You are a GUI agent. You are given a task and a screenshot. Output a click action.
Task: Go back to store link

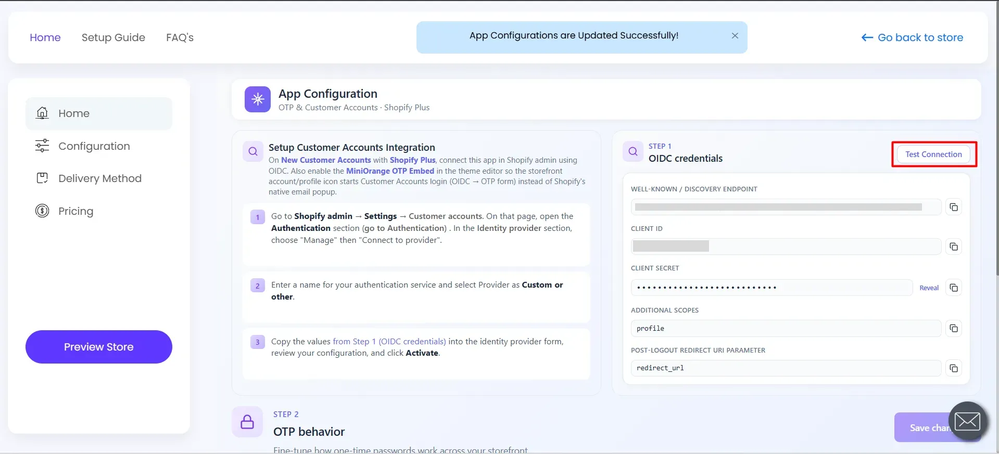[x=913, y=37]
